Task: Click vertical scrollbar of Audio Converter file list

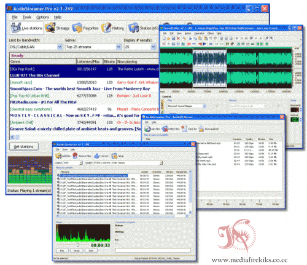Action: coord(190,192)
